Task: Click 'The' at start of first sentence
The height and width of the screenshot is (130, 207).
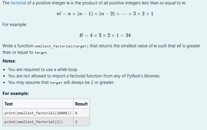Action: (x=6, y=3)
